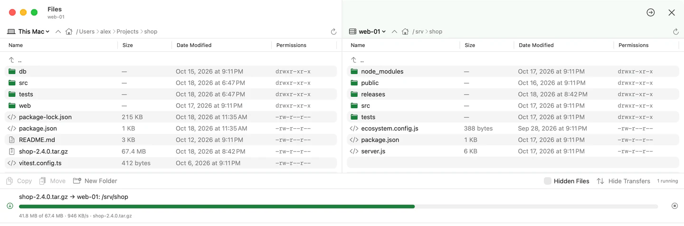This screenshot has width=684, height=226.
Task: Hide Transfers panel
Action: pos(623,181)
